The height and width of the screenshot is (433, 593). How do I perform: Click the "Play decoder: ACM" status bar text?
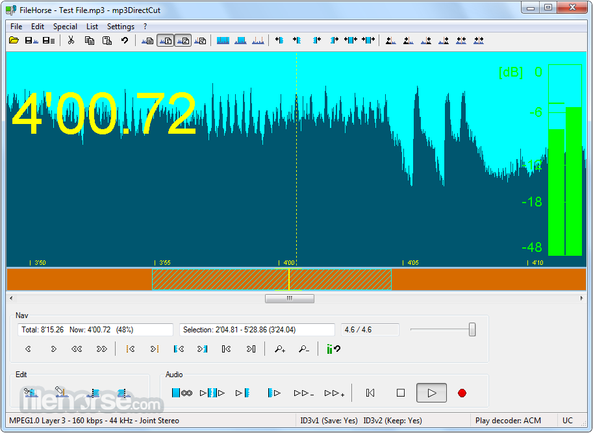[508, 421]
